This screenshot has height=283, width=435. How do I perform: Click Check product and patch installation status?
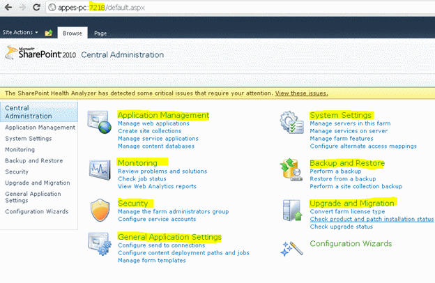coord(372,219)
